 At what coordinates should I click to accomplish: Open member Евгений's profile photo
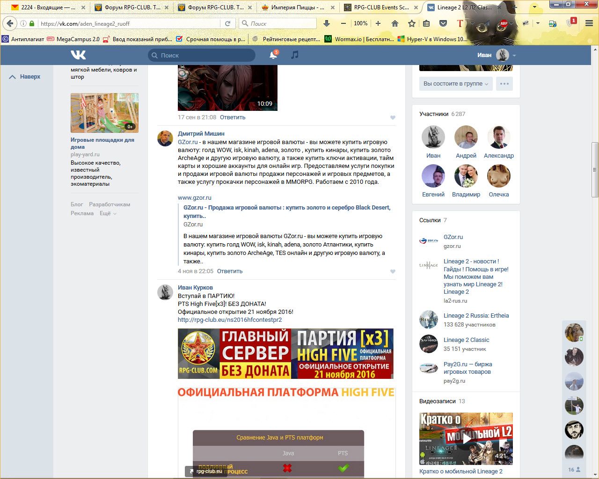(x=433, y=176)
